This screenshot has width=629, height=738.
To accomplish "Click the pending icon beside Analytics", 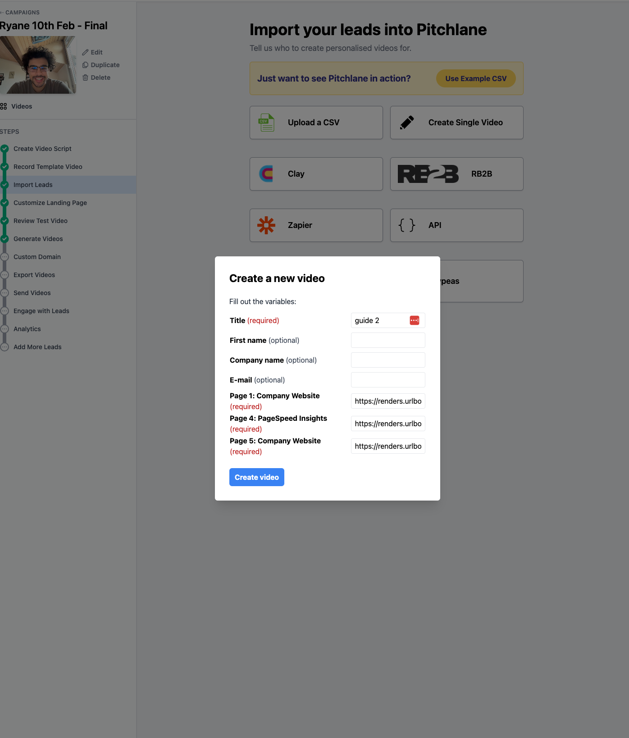I will (x=5, y=329).
